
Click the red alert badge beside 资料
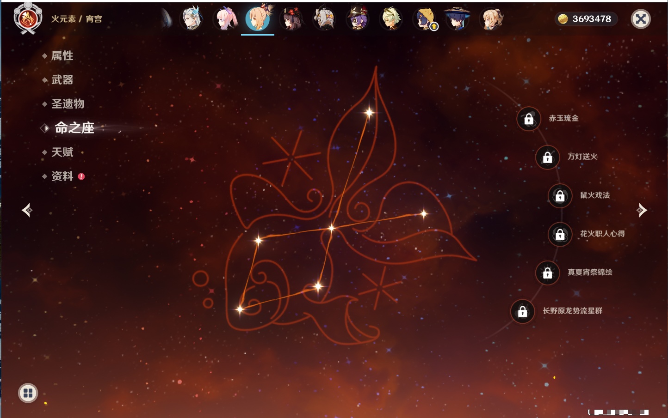click(81, 176)
